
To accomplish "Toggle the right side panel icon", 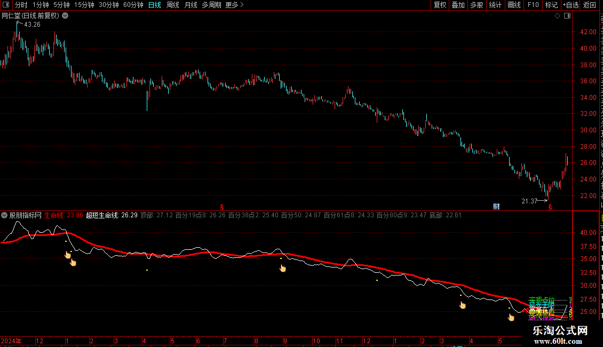I will 567,16.
